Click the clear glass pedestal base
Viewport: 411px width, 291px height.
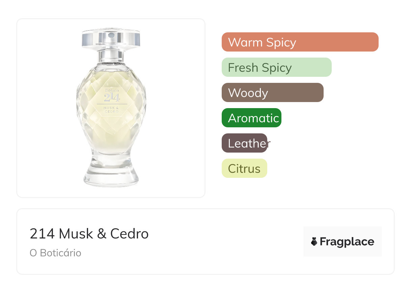coord(111,173)
